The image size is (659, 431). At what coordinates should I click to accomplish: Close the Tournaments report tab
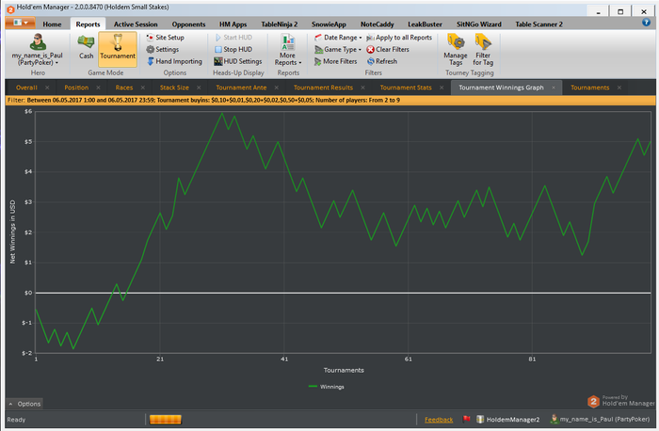pyautogui.click(x=619, y=88)
